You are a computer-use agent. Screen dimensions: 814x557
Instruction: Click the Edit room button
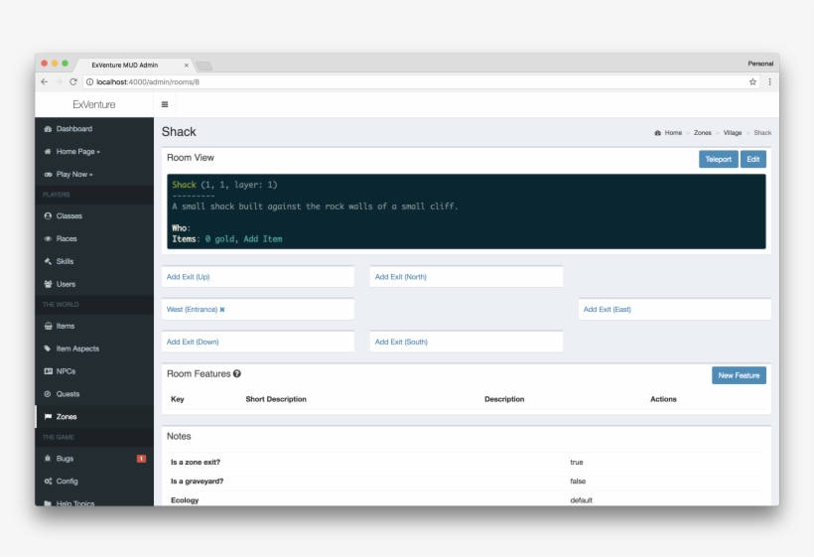753,160
